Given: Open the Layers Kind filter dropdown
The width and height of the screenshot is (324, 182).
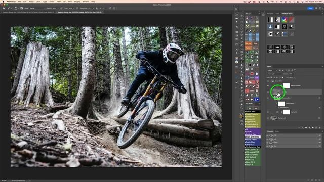Looking at the screenshot, I should tap(272, 70).
